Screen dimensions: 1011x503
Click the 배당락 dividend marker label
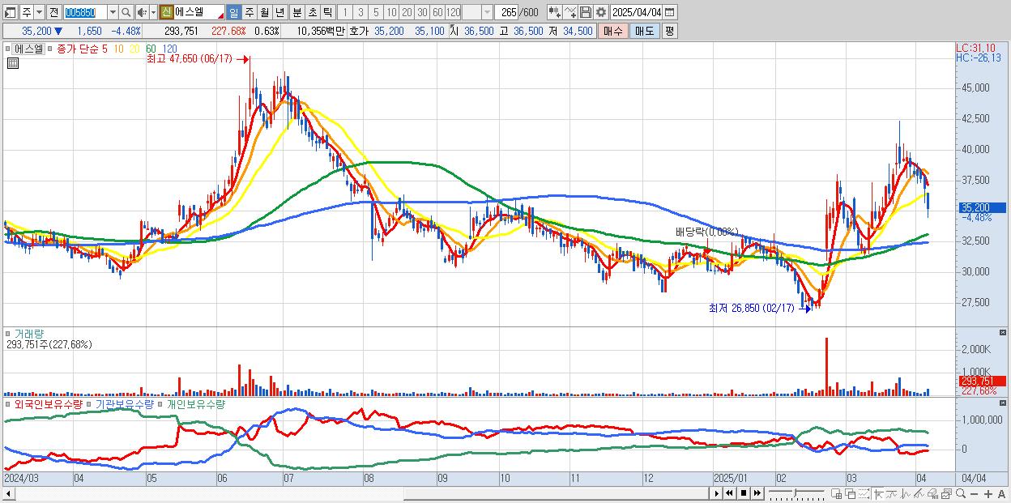pyautogui.click(x=707, y=232)
